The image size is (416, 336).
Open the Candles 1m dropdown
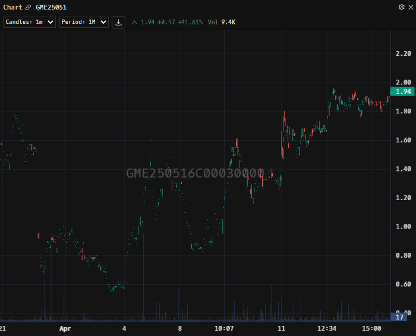click(29, 22)
